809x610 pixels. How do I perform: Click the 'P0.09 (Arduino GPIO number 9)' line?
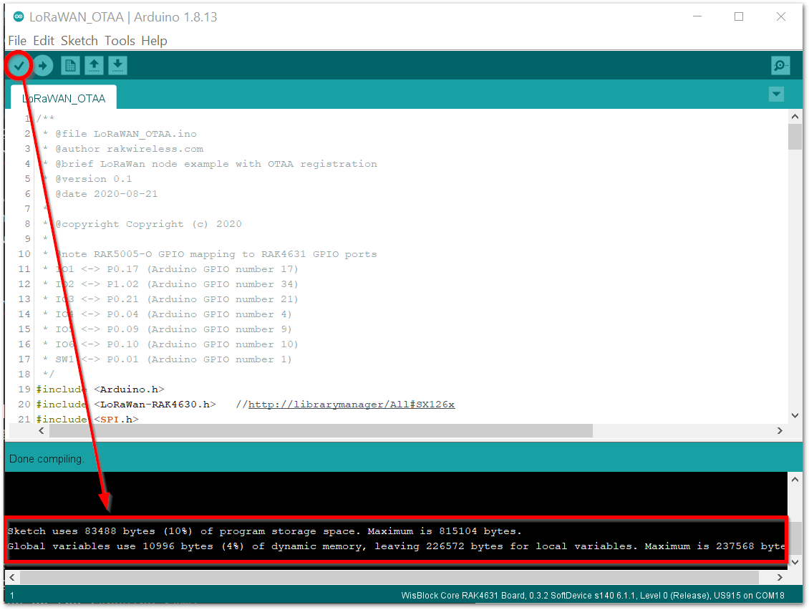(x=168, y=329)
